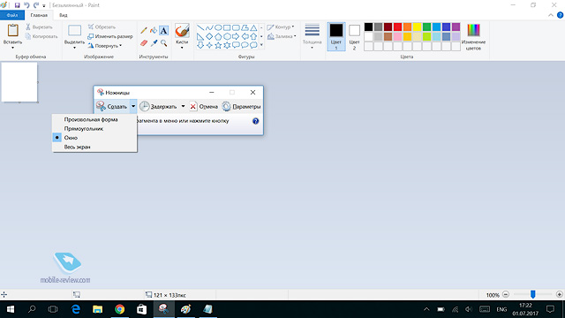Viewport: 565px width, 318px height.
Task: Open Paint help question mark icon
Action: coord(560,15)
